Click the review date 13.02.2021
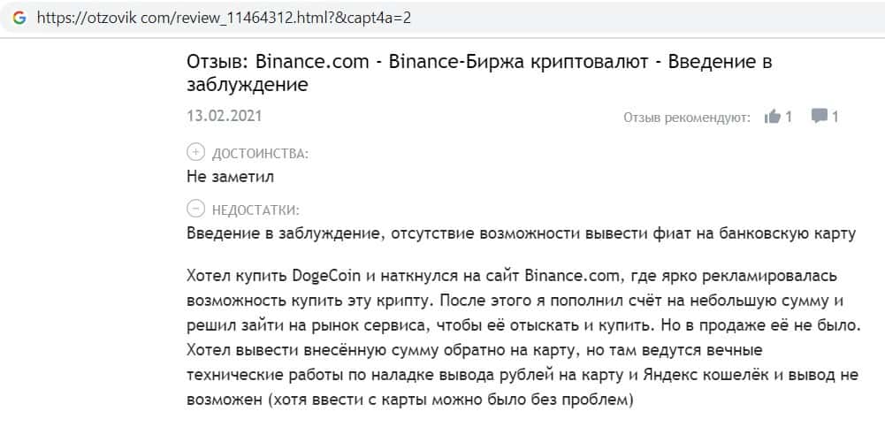The width and height of the screenshot is (885, 427). click(x=224, y=116)
